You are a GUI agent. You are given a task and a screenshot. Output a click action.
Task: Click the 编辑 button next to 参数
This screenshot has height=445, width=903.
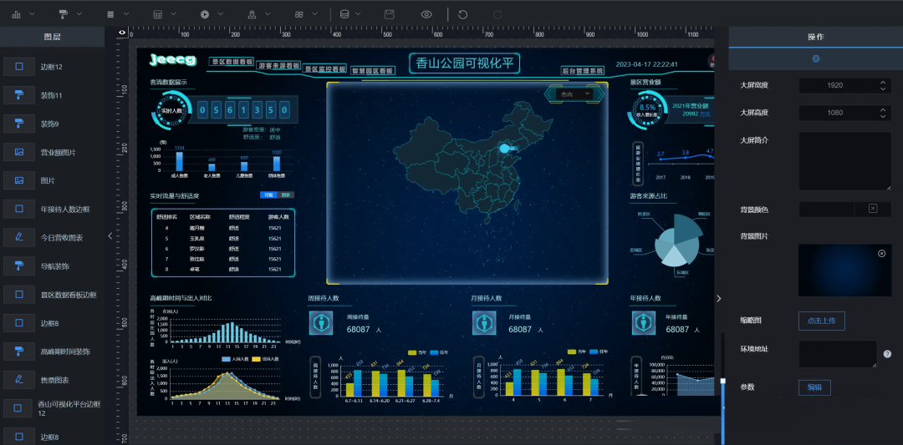[x=814, y=387]
